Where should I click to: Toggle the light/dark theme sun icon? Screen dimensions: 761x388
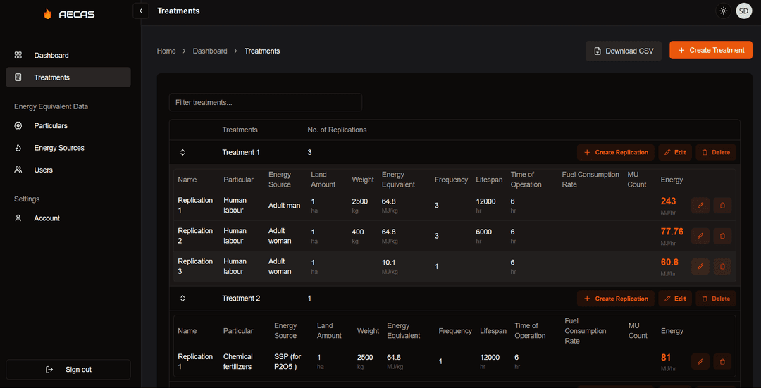[x=723, y=11]
